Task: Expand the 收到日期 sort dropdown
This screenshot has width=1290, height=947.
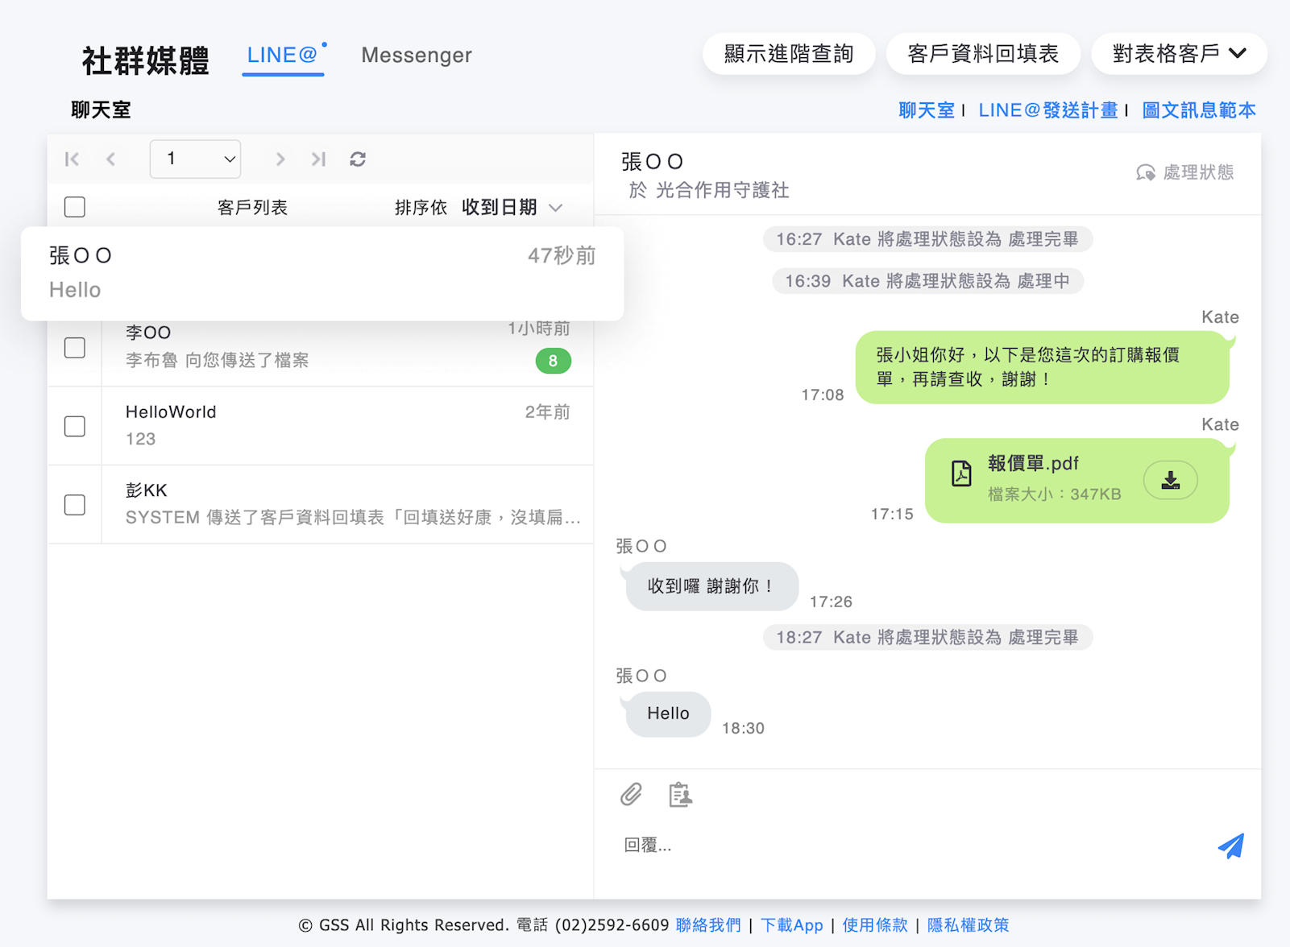Action: coord(512,208)
